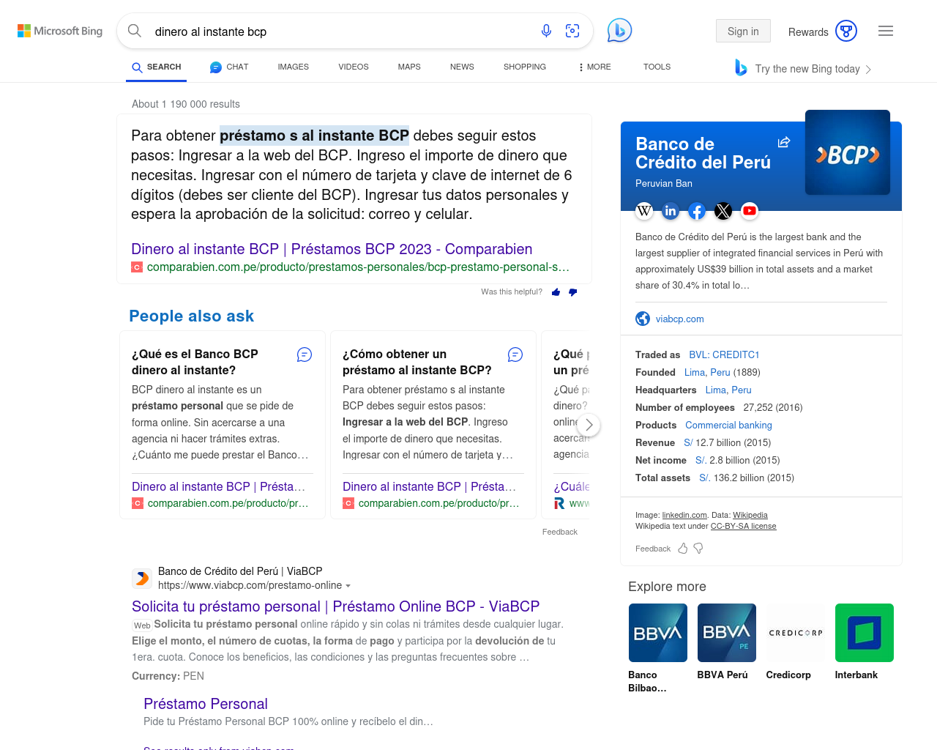The image size is (937, 750).
Task: Visit viabcp.com from knowledge panel
Action: click(x=679, y=319)
